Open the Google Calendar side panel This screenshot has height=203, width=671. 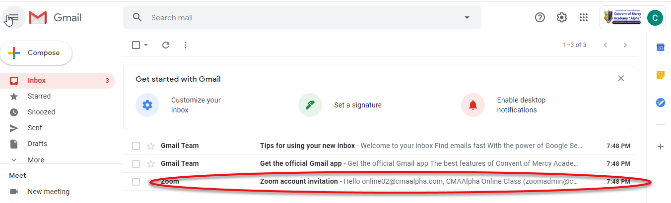(x=661, y=48)
